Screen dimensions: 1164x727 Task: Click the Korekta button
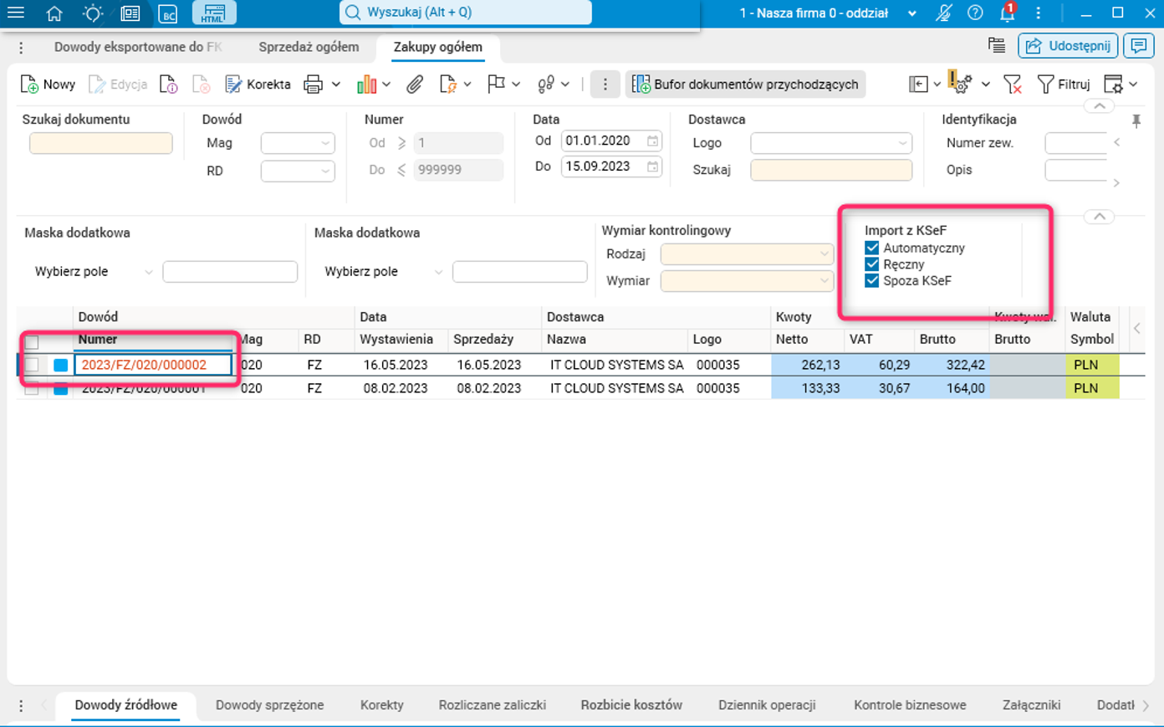(x=258, y=84)
